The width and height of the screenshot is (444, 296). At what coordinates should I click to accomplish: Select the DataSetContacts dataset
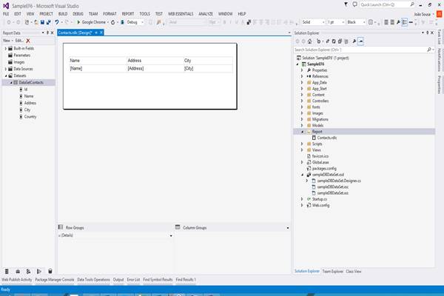pyautogui.click(x=31, y=82)
